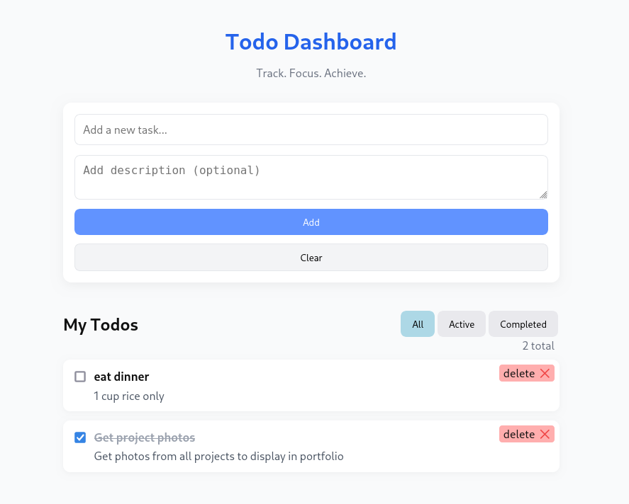The width and height of the screenshot is (629, 504).
Task: Select the Completed filter
Action: 523,324
